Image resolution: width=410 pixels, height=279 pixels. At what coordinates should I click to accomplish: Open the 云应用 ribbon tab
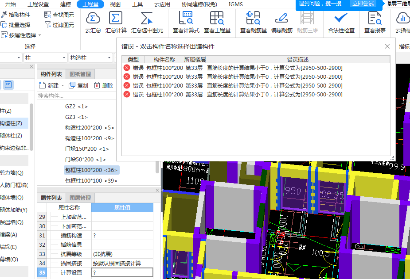[162, 4]
